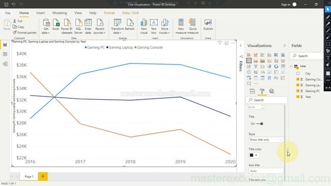Expand the Filters pane
Screen dimensions: 331x186
point(240,45)
